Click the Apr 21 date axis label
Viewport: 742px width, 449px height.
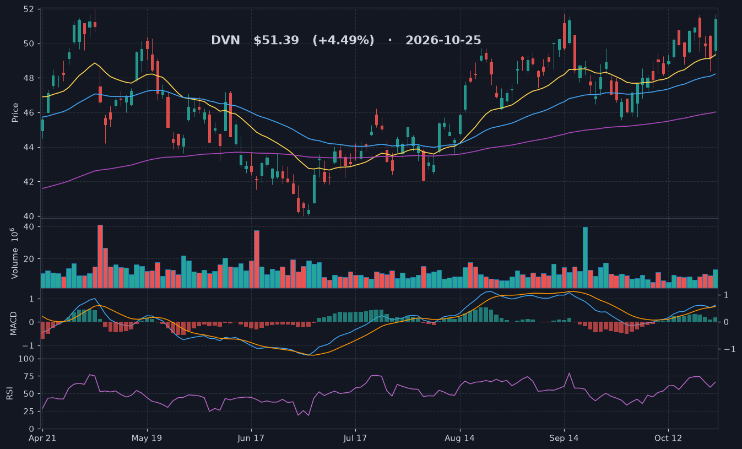pyautogui.click(x=42, y=439)
